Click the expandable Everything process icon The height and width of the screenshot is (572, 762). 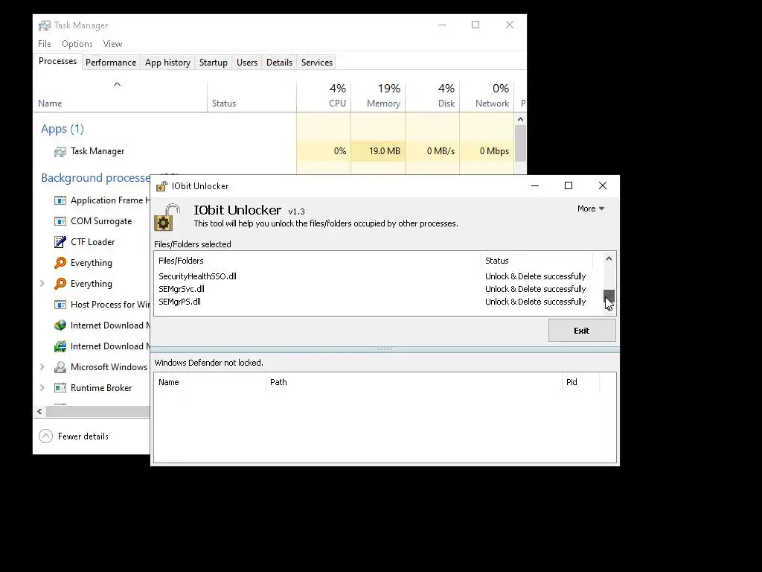pyautogui.click(x=60, y=284)
